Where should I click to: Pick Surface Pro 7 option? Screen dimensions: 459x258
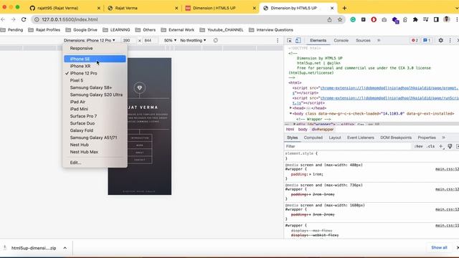[95, 116]
